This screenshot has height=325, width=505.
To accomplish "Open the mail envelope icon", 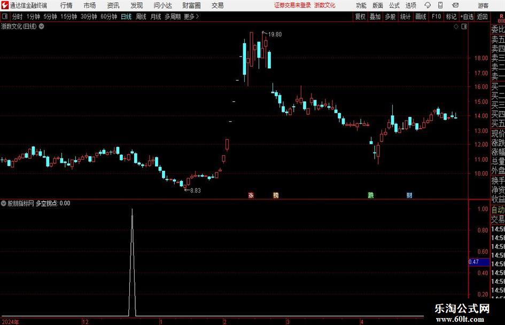I will tap(455, 5).
